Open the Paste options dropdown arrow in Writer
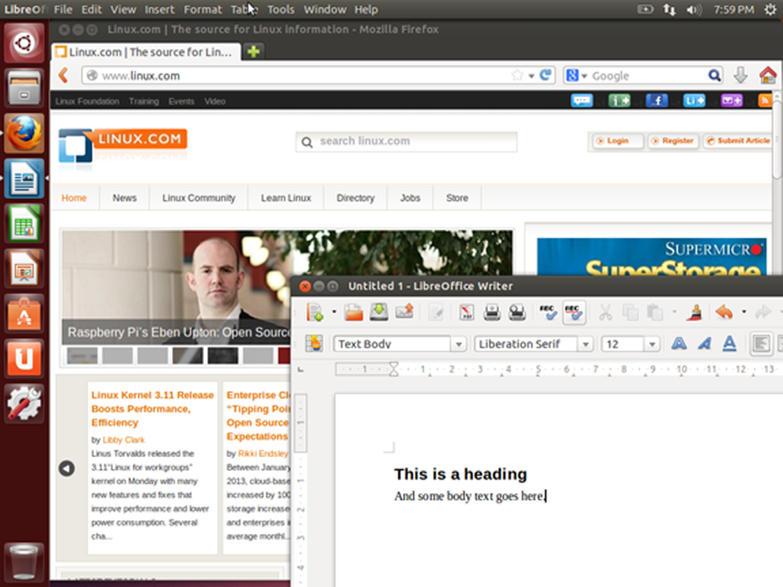 (674, 313)
